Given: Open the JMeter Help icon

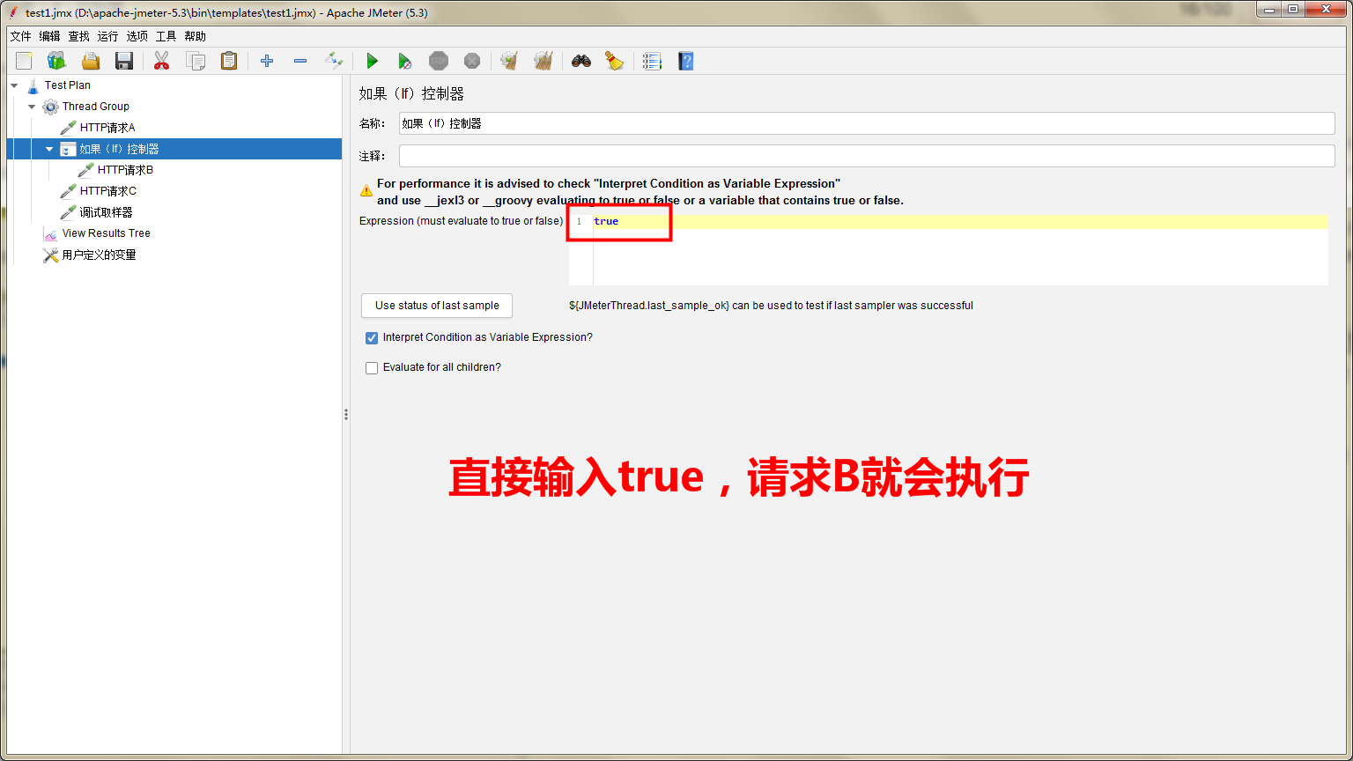Looking at the screenshot, I should pos(685,61).
